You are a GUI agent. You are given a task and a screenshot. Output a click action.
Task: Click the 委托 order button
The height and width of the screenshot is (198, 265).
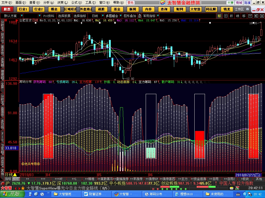coord(130,3)
